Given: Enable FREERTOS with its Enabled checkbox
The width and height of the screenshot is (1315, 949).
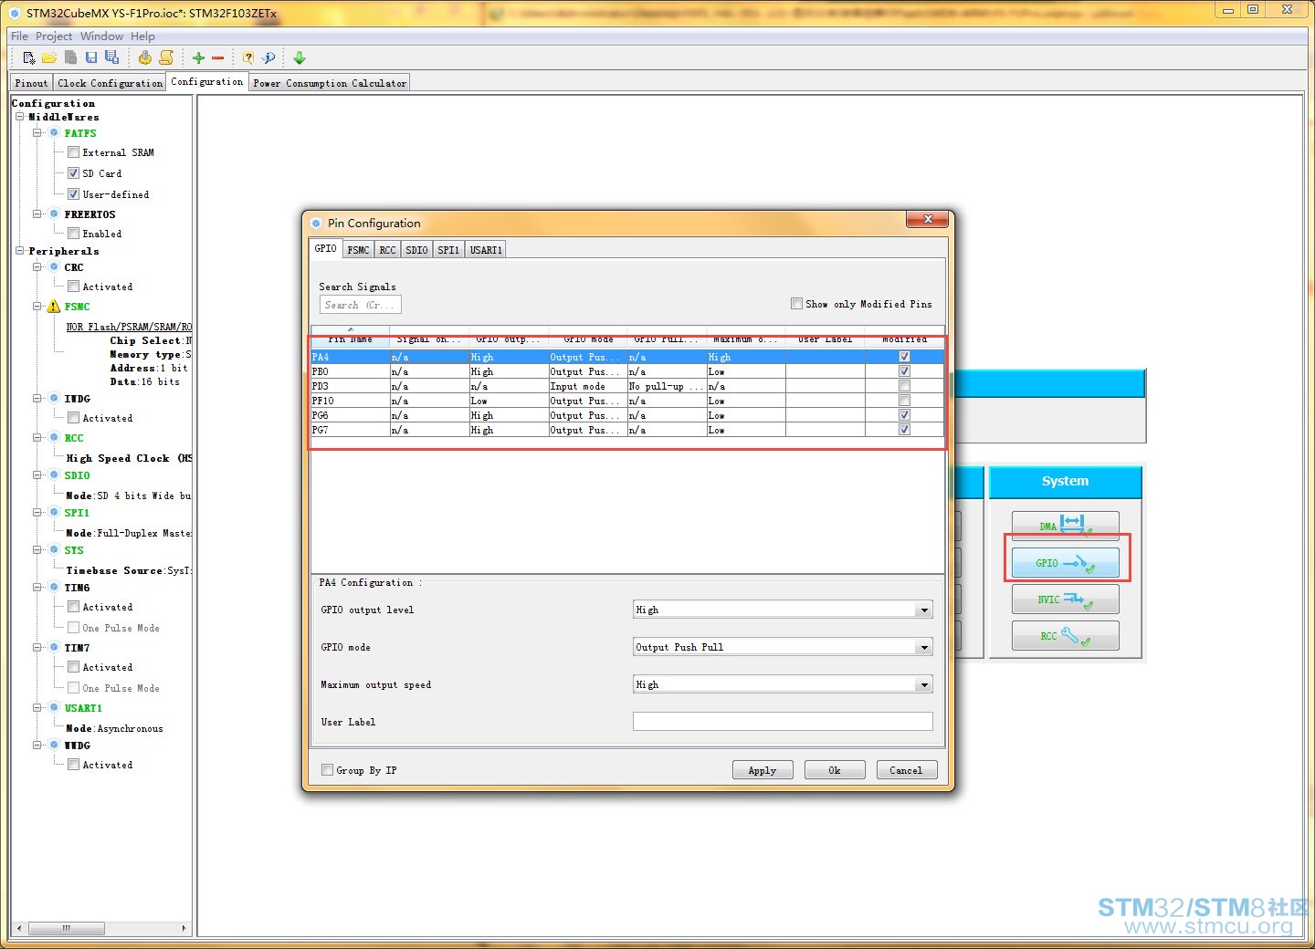Looking at the screenshot, I should (x=73, y=234).
